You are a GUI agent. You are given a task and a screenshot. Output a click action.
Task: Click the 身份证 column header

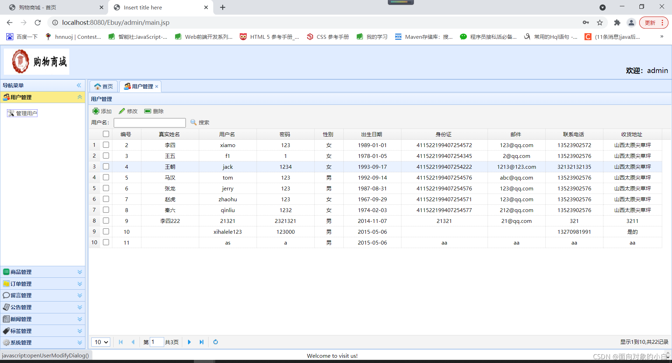[x=444, y=134]
